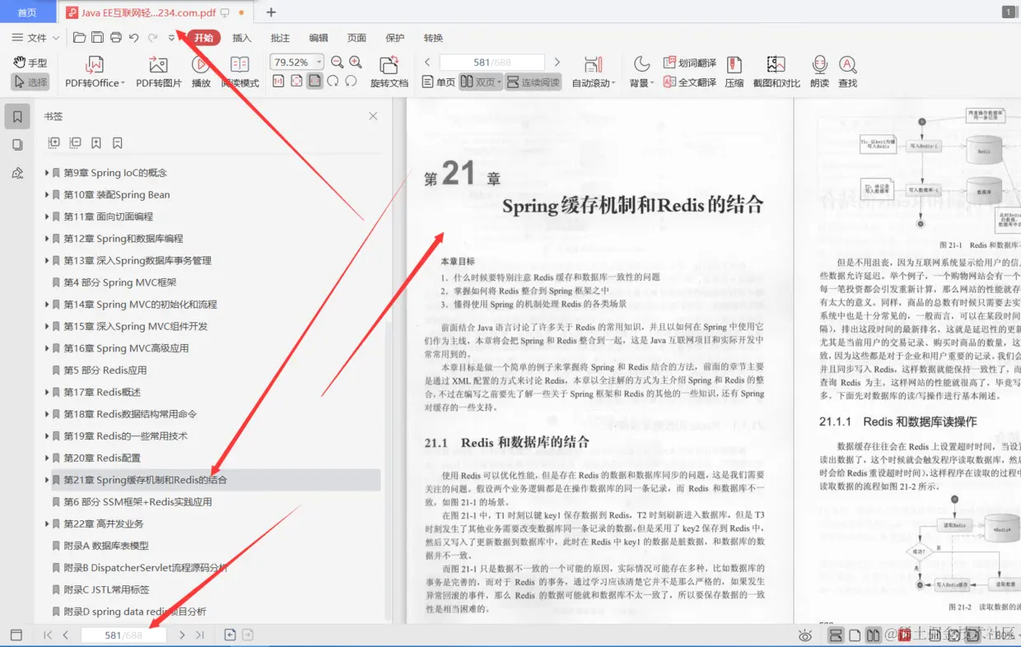Click status bar page number field
The height and width of the screenshot is (647, 1021).
coord(124,635)
